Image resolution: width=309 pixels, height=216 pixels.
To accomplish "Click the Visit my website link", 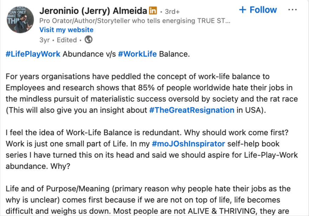I will 66,30.
